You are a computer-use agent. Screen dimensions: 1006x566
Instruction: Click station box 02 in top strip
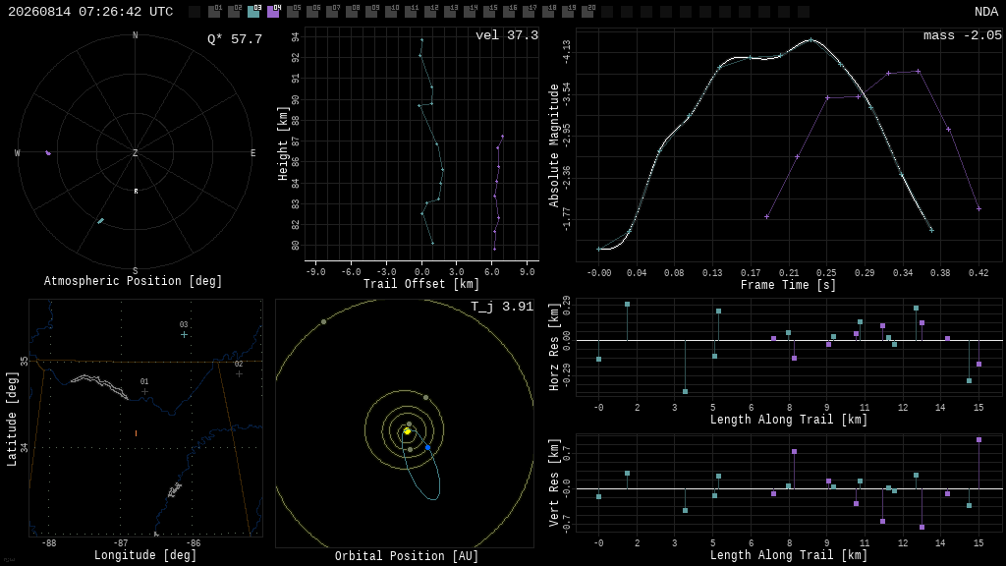(x=234, y=12)
